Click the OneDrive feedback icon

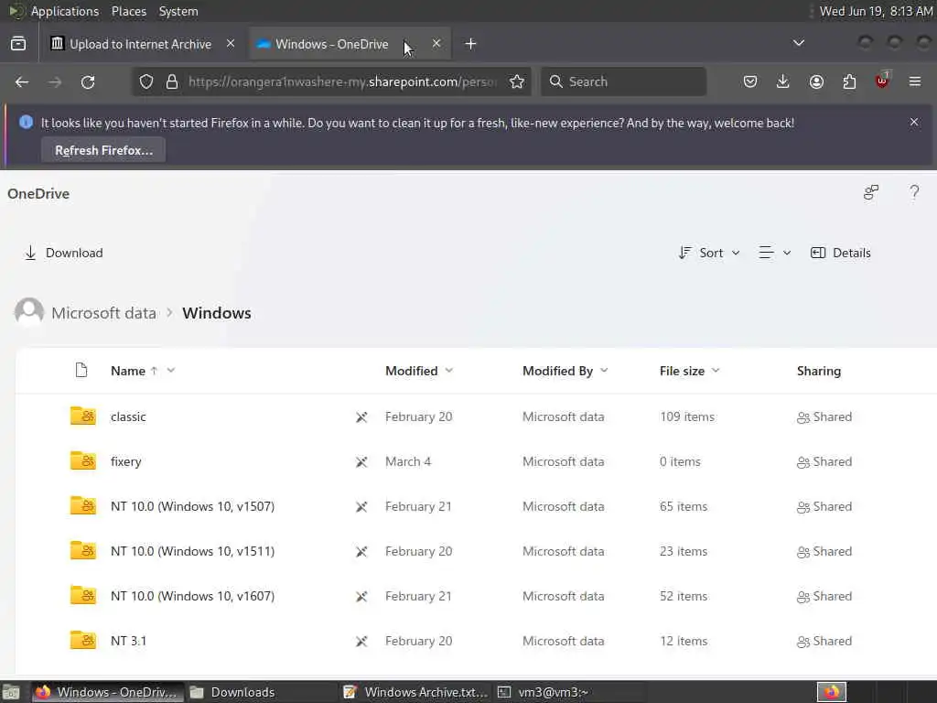tap(871, 192)
